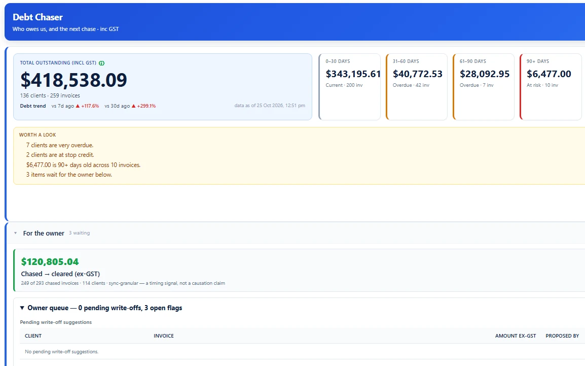Collapse the For the owner section
The image size is (585, 366).
click(x=15, y=233)
